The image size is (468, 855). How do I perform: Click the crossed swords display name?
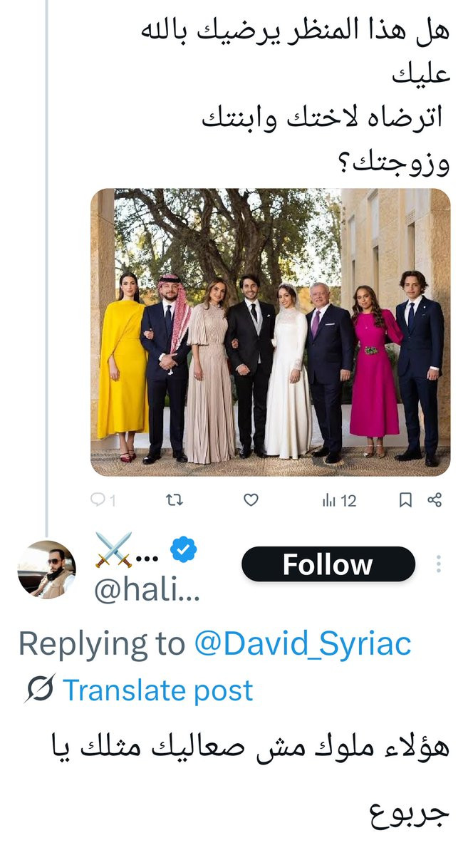(x=115, y=550)
